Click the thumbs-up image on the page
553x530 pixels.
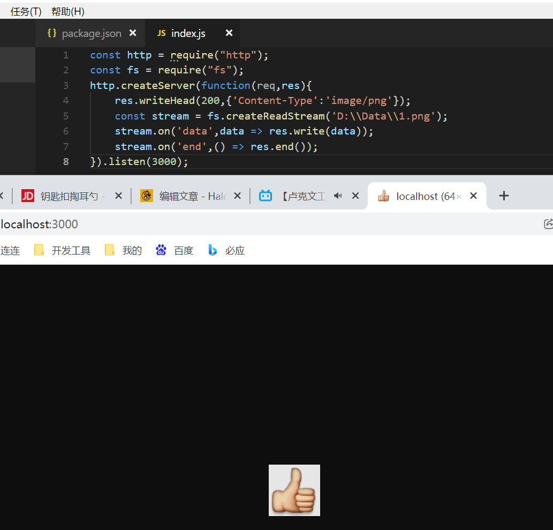[294, 490]
